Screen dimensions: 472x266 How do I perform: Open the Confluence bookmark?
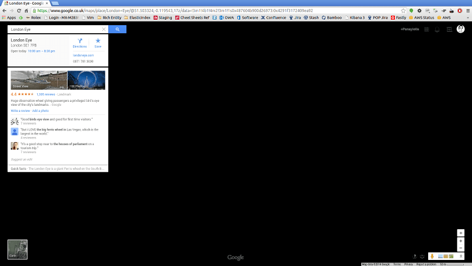pos(274,18)
